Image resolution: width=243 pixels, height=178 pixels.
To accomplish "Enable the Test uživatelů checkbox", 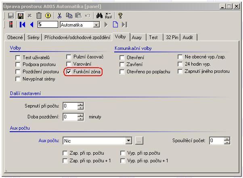I will click(18, 58).
